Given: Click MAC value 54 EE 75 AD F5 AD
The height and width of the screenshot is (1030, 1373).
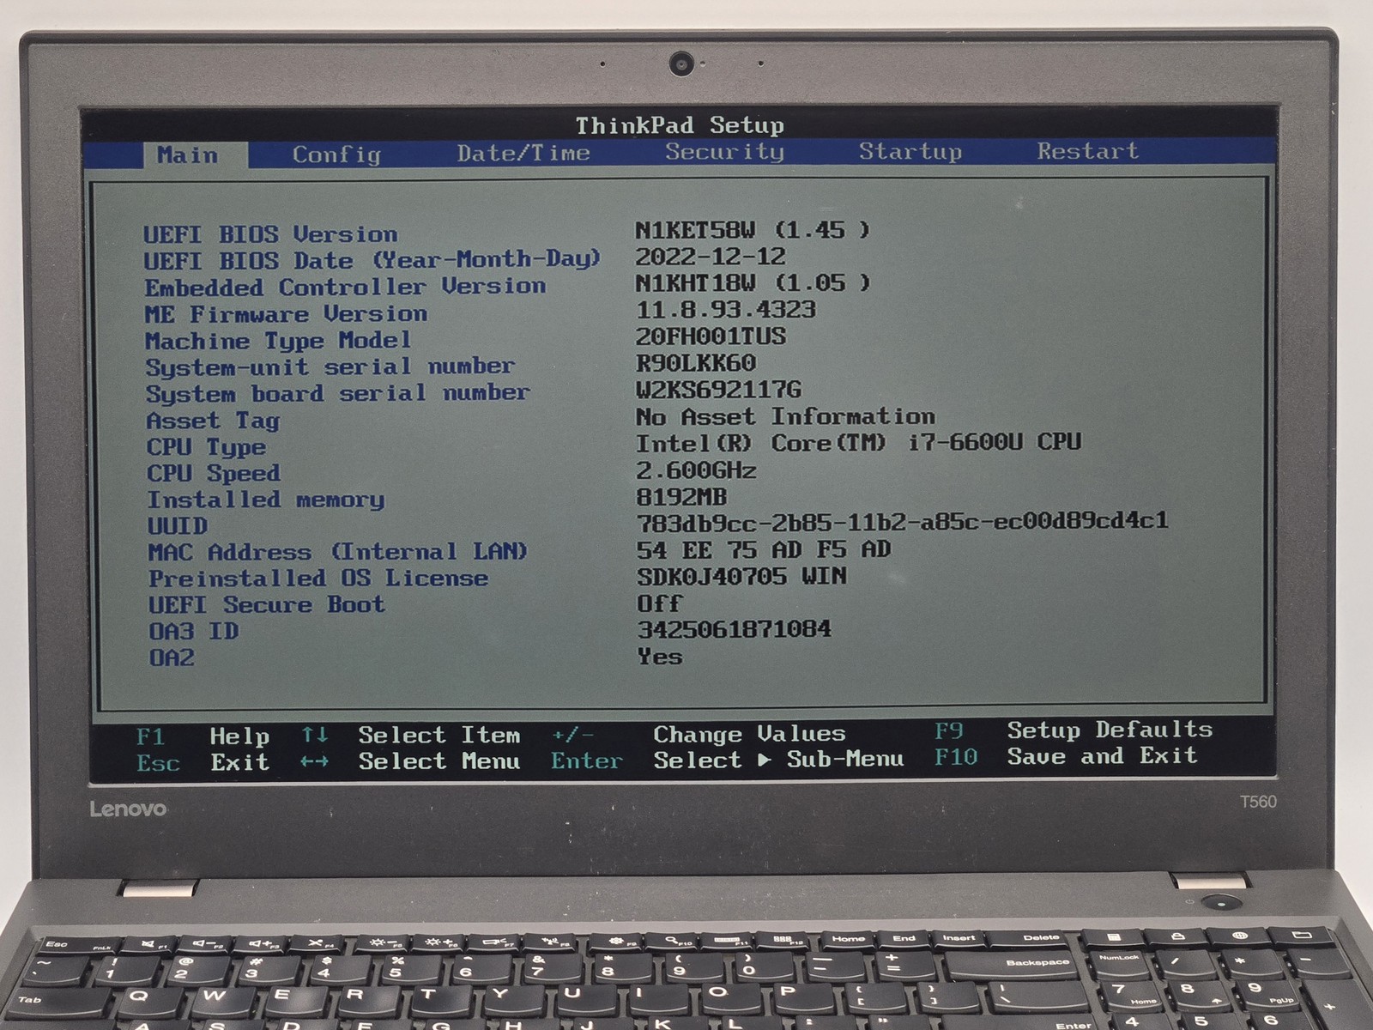Looking at the screenshot, I should tap(764, 549).
